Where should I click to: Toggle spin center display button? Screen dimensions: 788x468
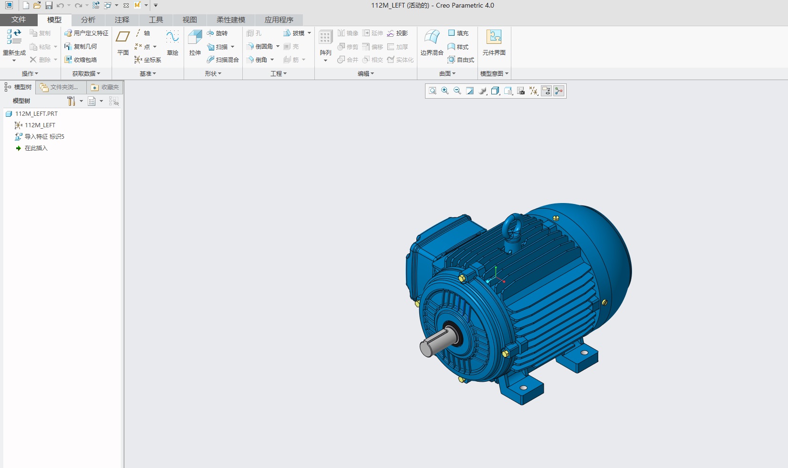(x=559, y=91)
